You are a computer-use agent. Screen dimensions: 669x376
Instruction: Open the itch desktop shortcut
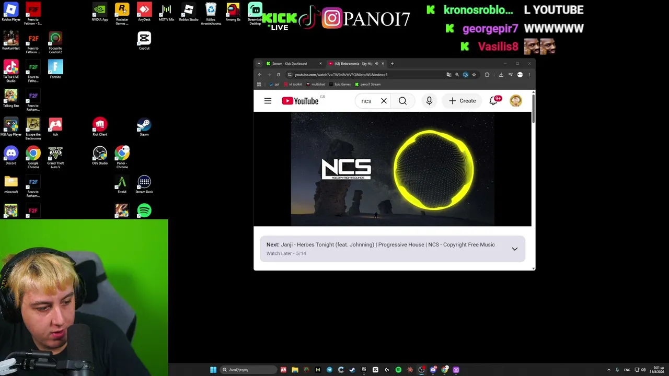click(x=55, y=127)
